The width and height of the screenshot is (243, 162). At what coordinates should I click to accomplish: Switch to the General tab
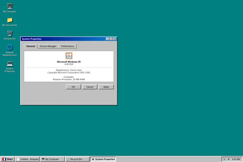30,46
